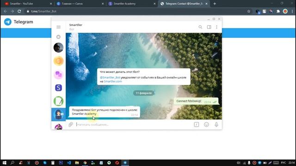
Task: Open the @Smartller_Bot mention link
Action: 110,77
